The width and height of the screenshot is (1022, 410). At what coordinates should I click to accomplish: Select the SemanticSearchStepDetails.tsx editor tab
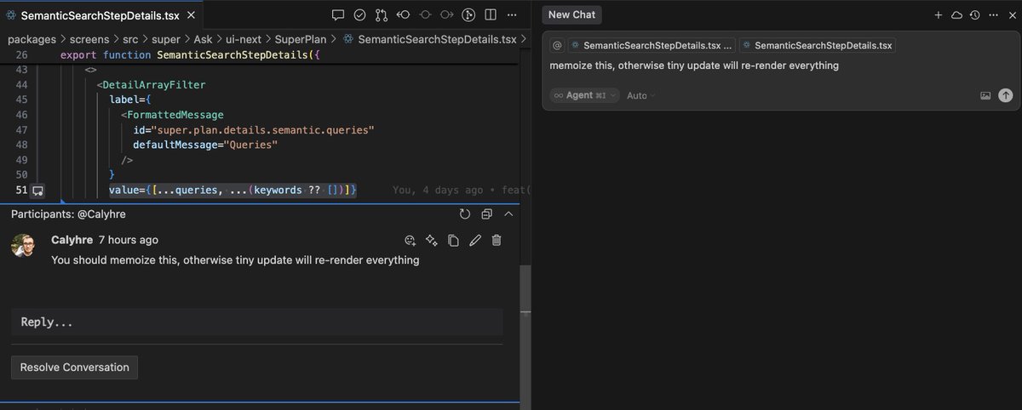(102, 15)
